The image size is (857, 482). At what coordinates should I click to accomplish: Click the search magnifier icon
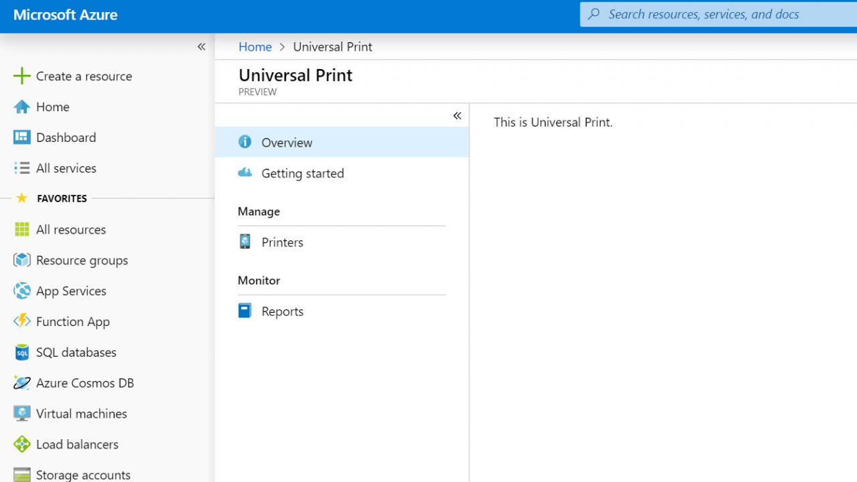tap(594, 14)
